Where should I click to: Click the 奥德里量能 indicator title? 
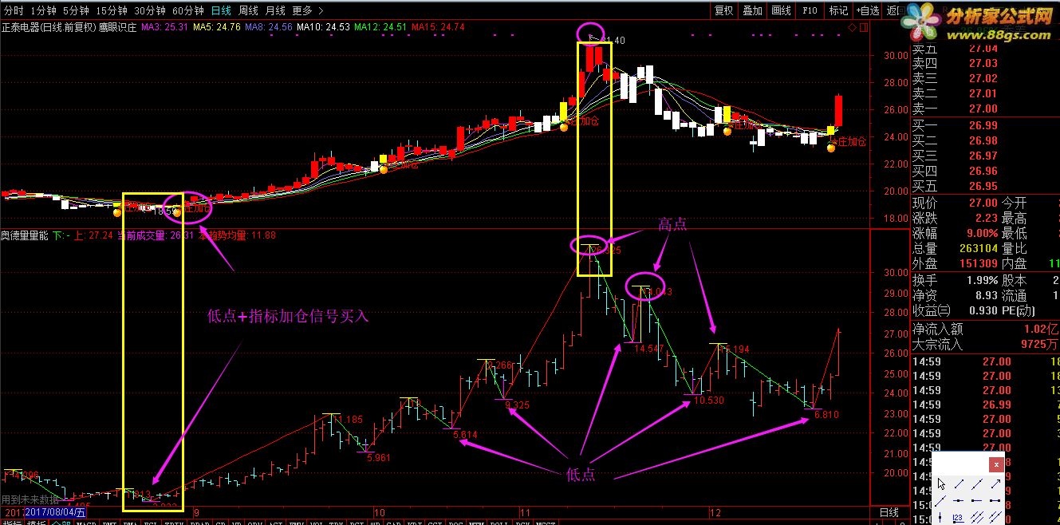[25, 235]
